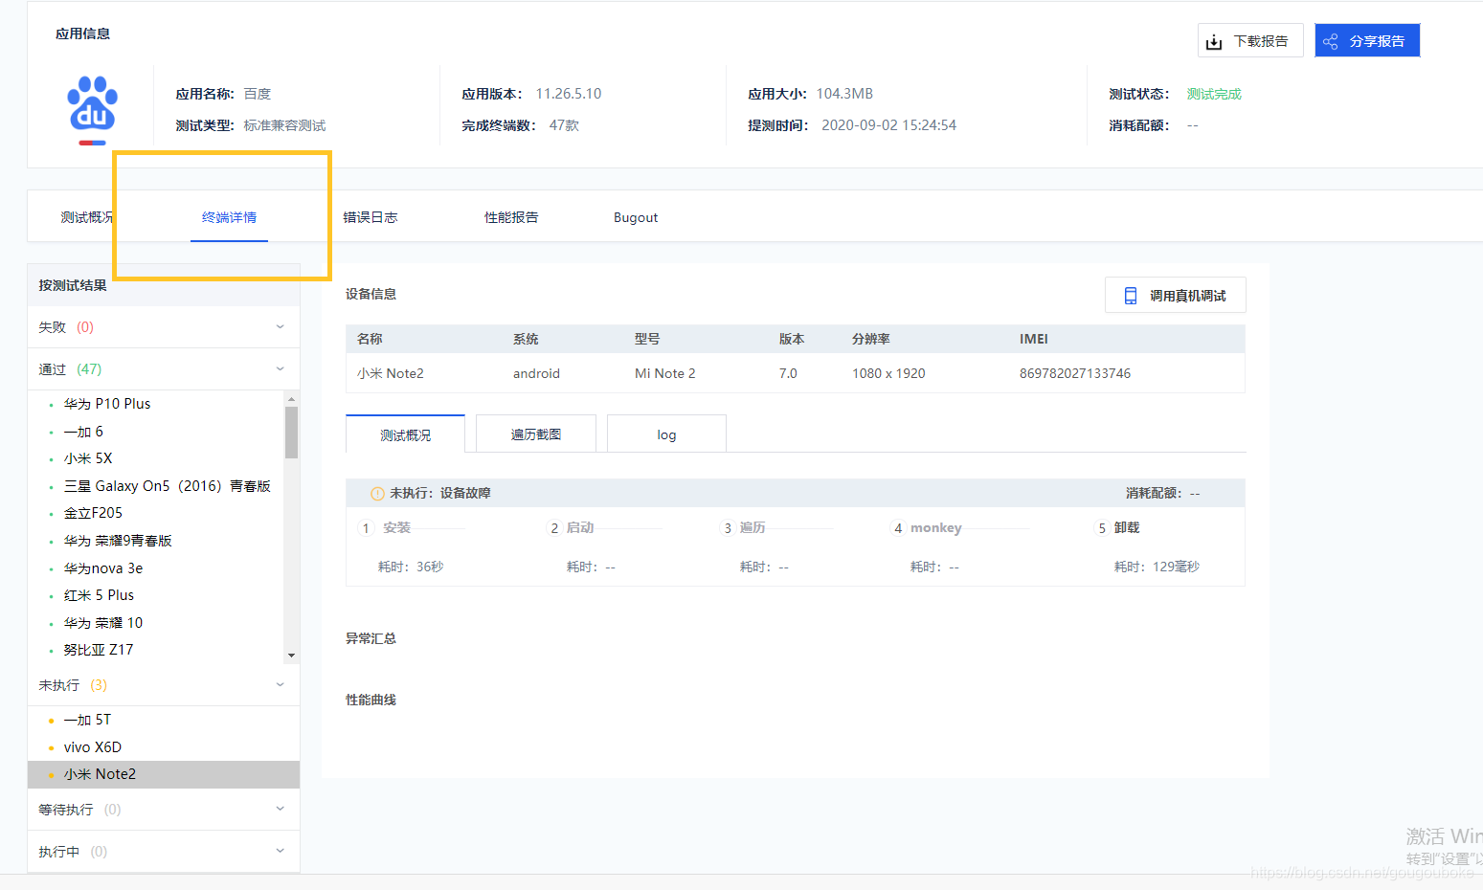Click the 异常汇总 section heading
1483x890 pixels.
pyautogui.click(x=371, y=638)
